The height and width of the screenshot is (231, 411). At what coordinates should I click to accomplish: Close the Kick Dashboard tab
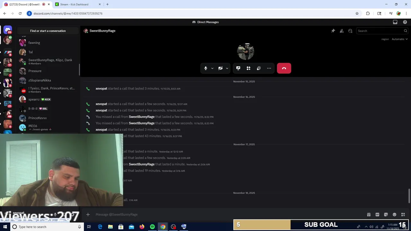pos(100,4)
